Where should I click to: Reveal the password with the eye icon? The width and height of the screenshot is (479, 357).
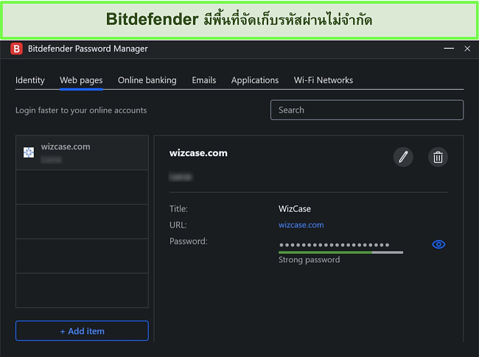pos(438,244)
